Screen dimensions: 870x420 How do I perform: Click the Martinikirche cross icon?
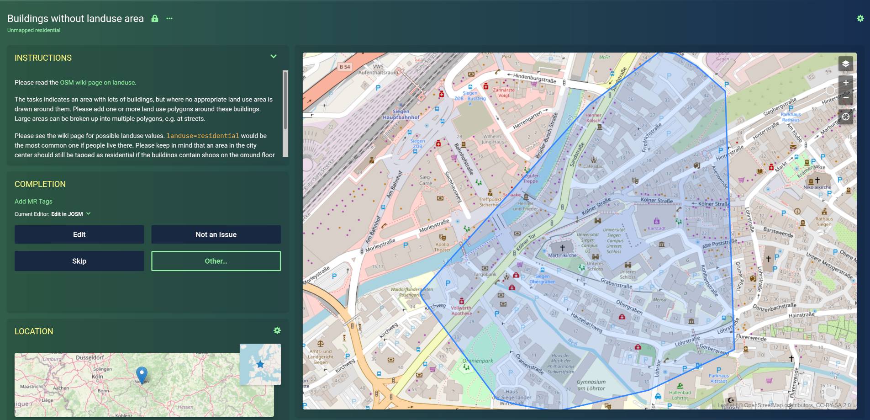click(x=563, y=248)
